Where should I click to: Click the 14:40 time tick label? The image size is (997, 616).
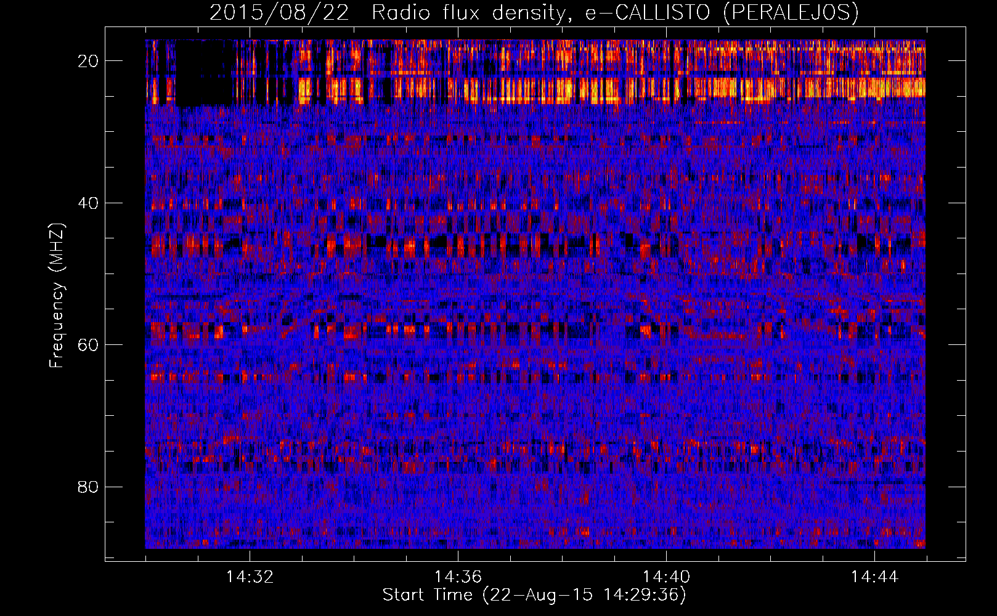tap(666, 577)
